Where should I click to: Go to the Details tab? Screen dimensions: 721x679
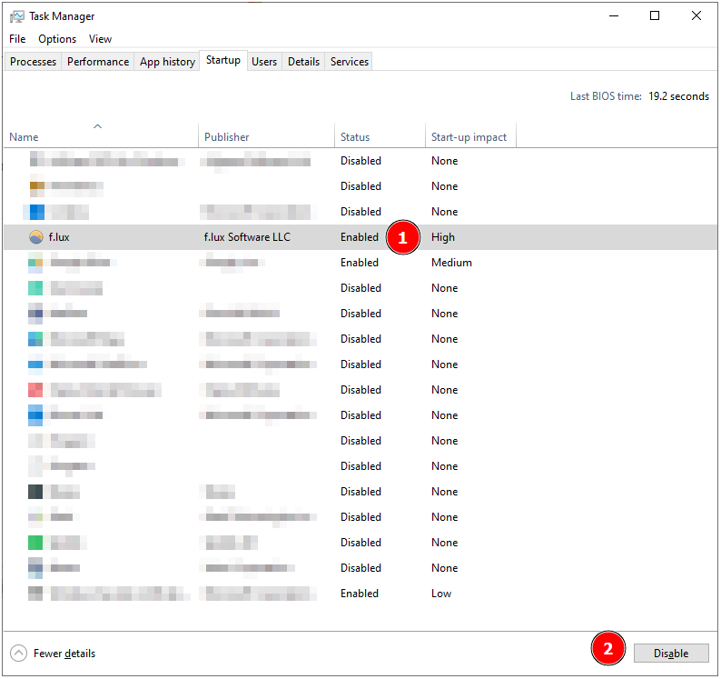[303, 62]
